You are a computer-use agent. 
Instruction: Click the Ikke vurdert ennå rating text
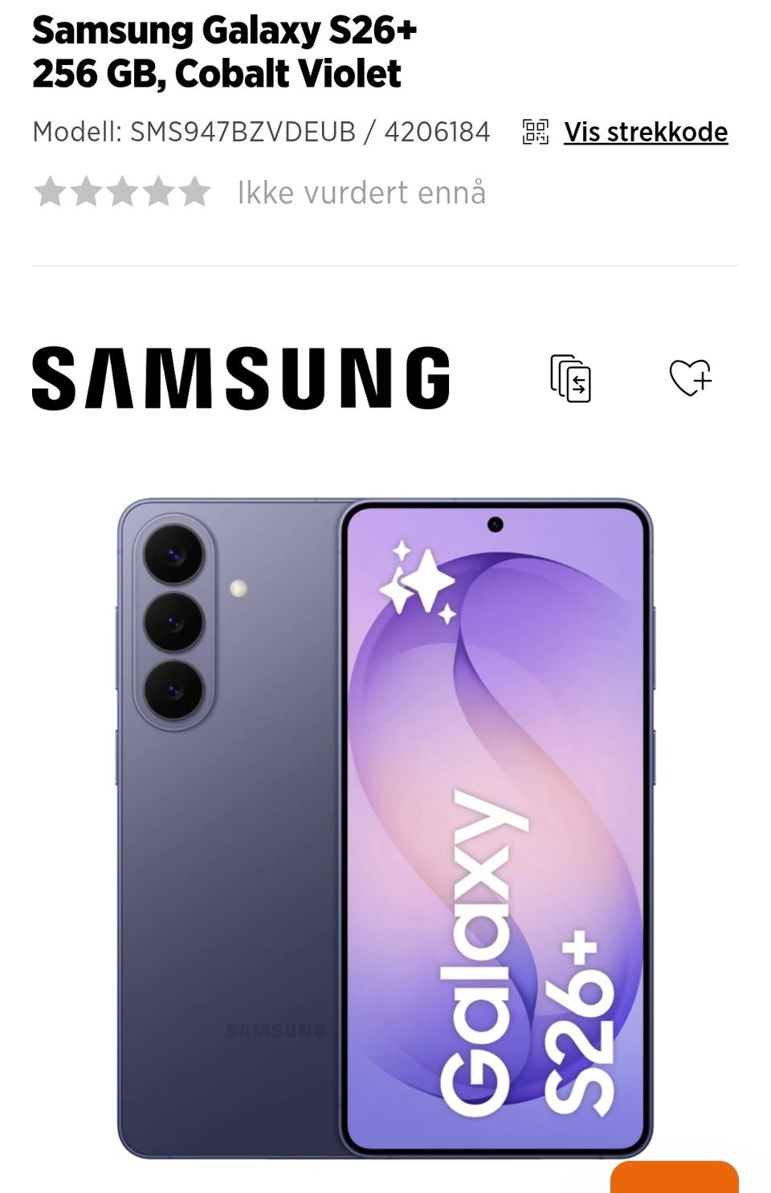pyautogui.click(x=361, y=193)
